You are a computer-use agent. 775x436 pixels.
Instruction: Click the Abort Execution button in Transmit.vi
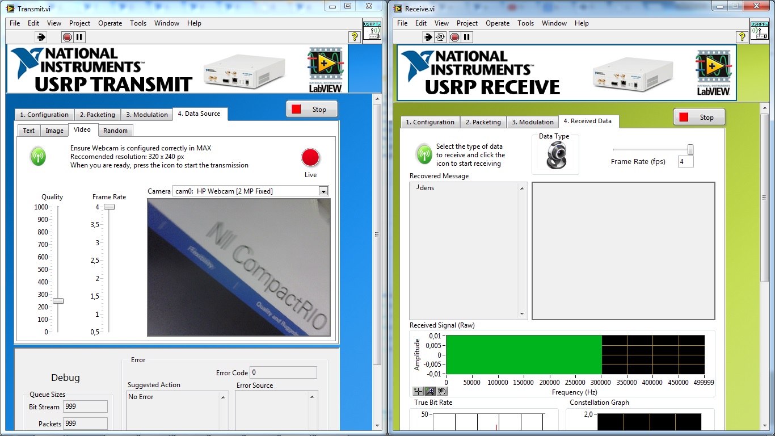click(x=67, y=37)
